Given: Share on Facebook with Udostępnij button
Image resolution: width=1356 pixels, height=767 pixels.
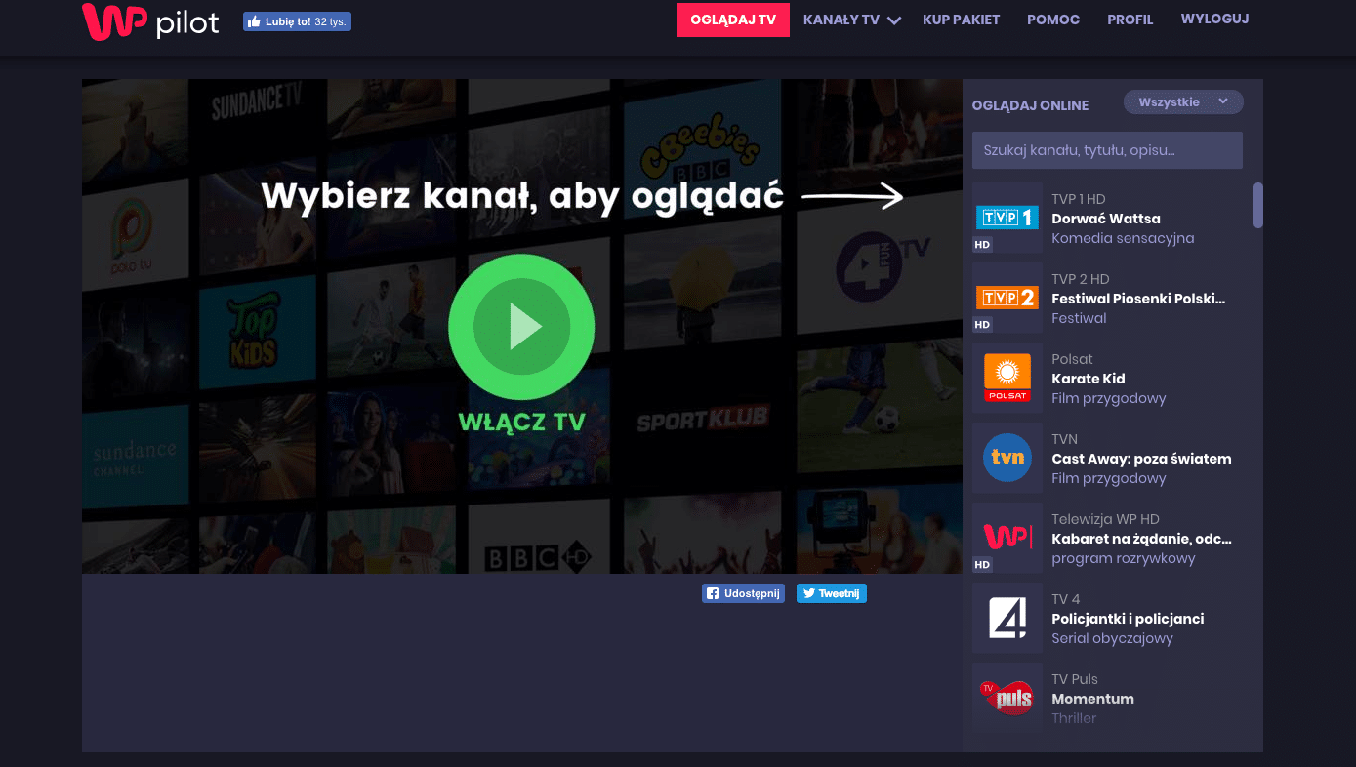Looking at the screenshot, I should click(x=743, y=593).
